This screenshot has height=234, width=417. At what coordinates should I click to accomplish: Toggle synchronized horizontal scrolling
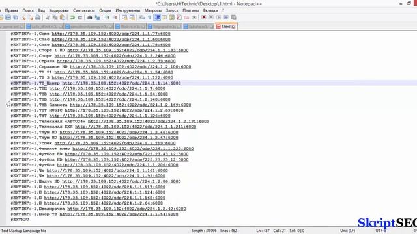(x=132, y=18)
